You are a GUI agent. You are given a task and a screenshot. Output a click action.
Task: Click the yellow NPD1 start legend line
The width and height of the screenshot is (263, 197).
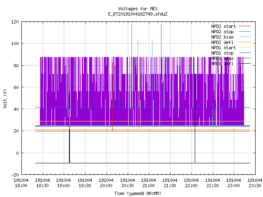(245, 48)
